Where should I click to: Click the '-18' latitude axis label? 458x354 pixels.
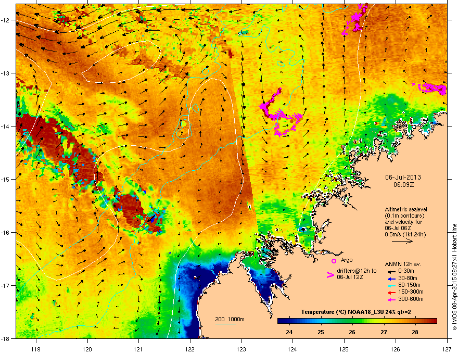click(x=6, y=338)
